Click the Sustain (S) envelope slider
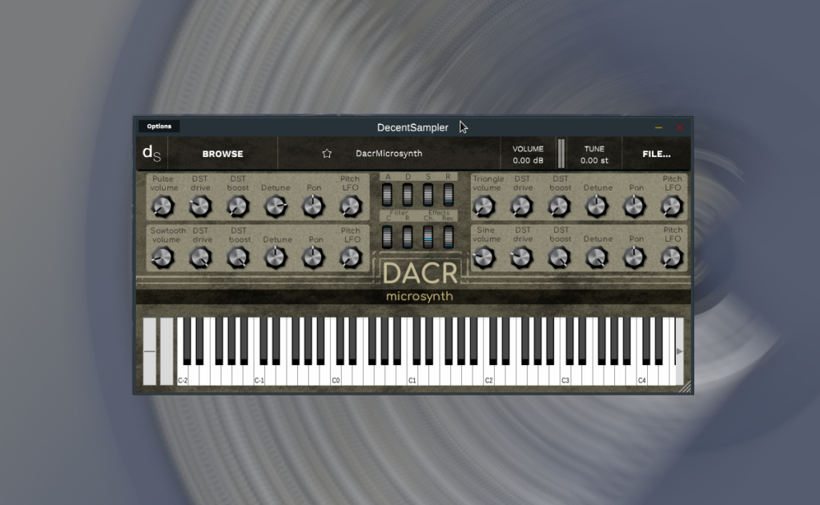Image resolution: width=820 pixels, height=505 pixels. pyautogui.click(x=428, y=195)
